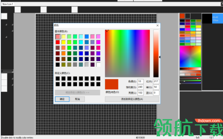Click the luminance field showing 102
This screenshot has height=139, width=223.
pos(140,93)
